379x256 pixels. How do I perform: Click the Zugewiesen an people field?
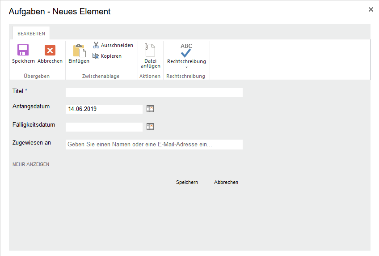click(x=154, y=145)
